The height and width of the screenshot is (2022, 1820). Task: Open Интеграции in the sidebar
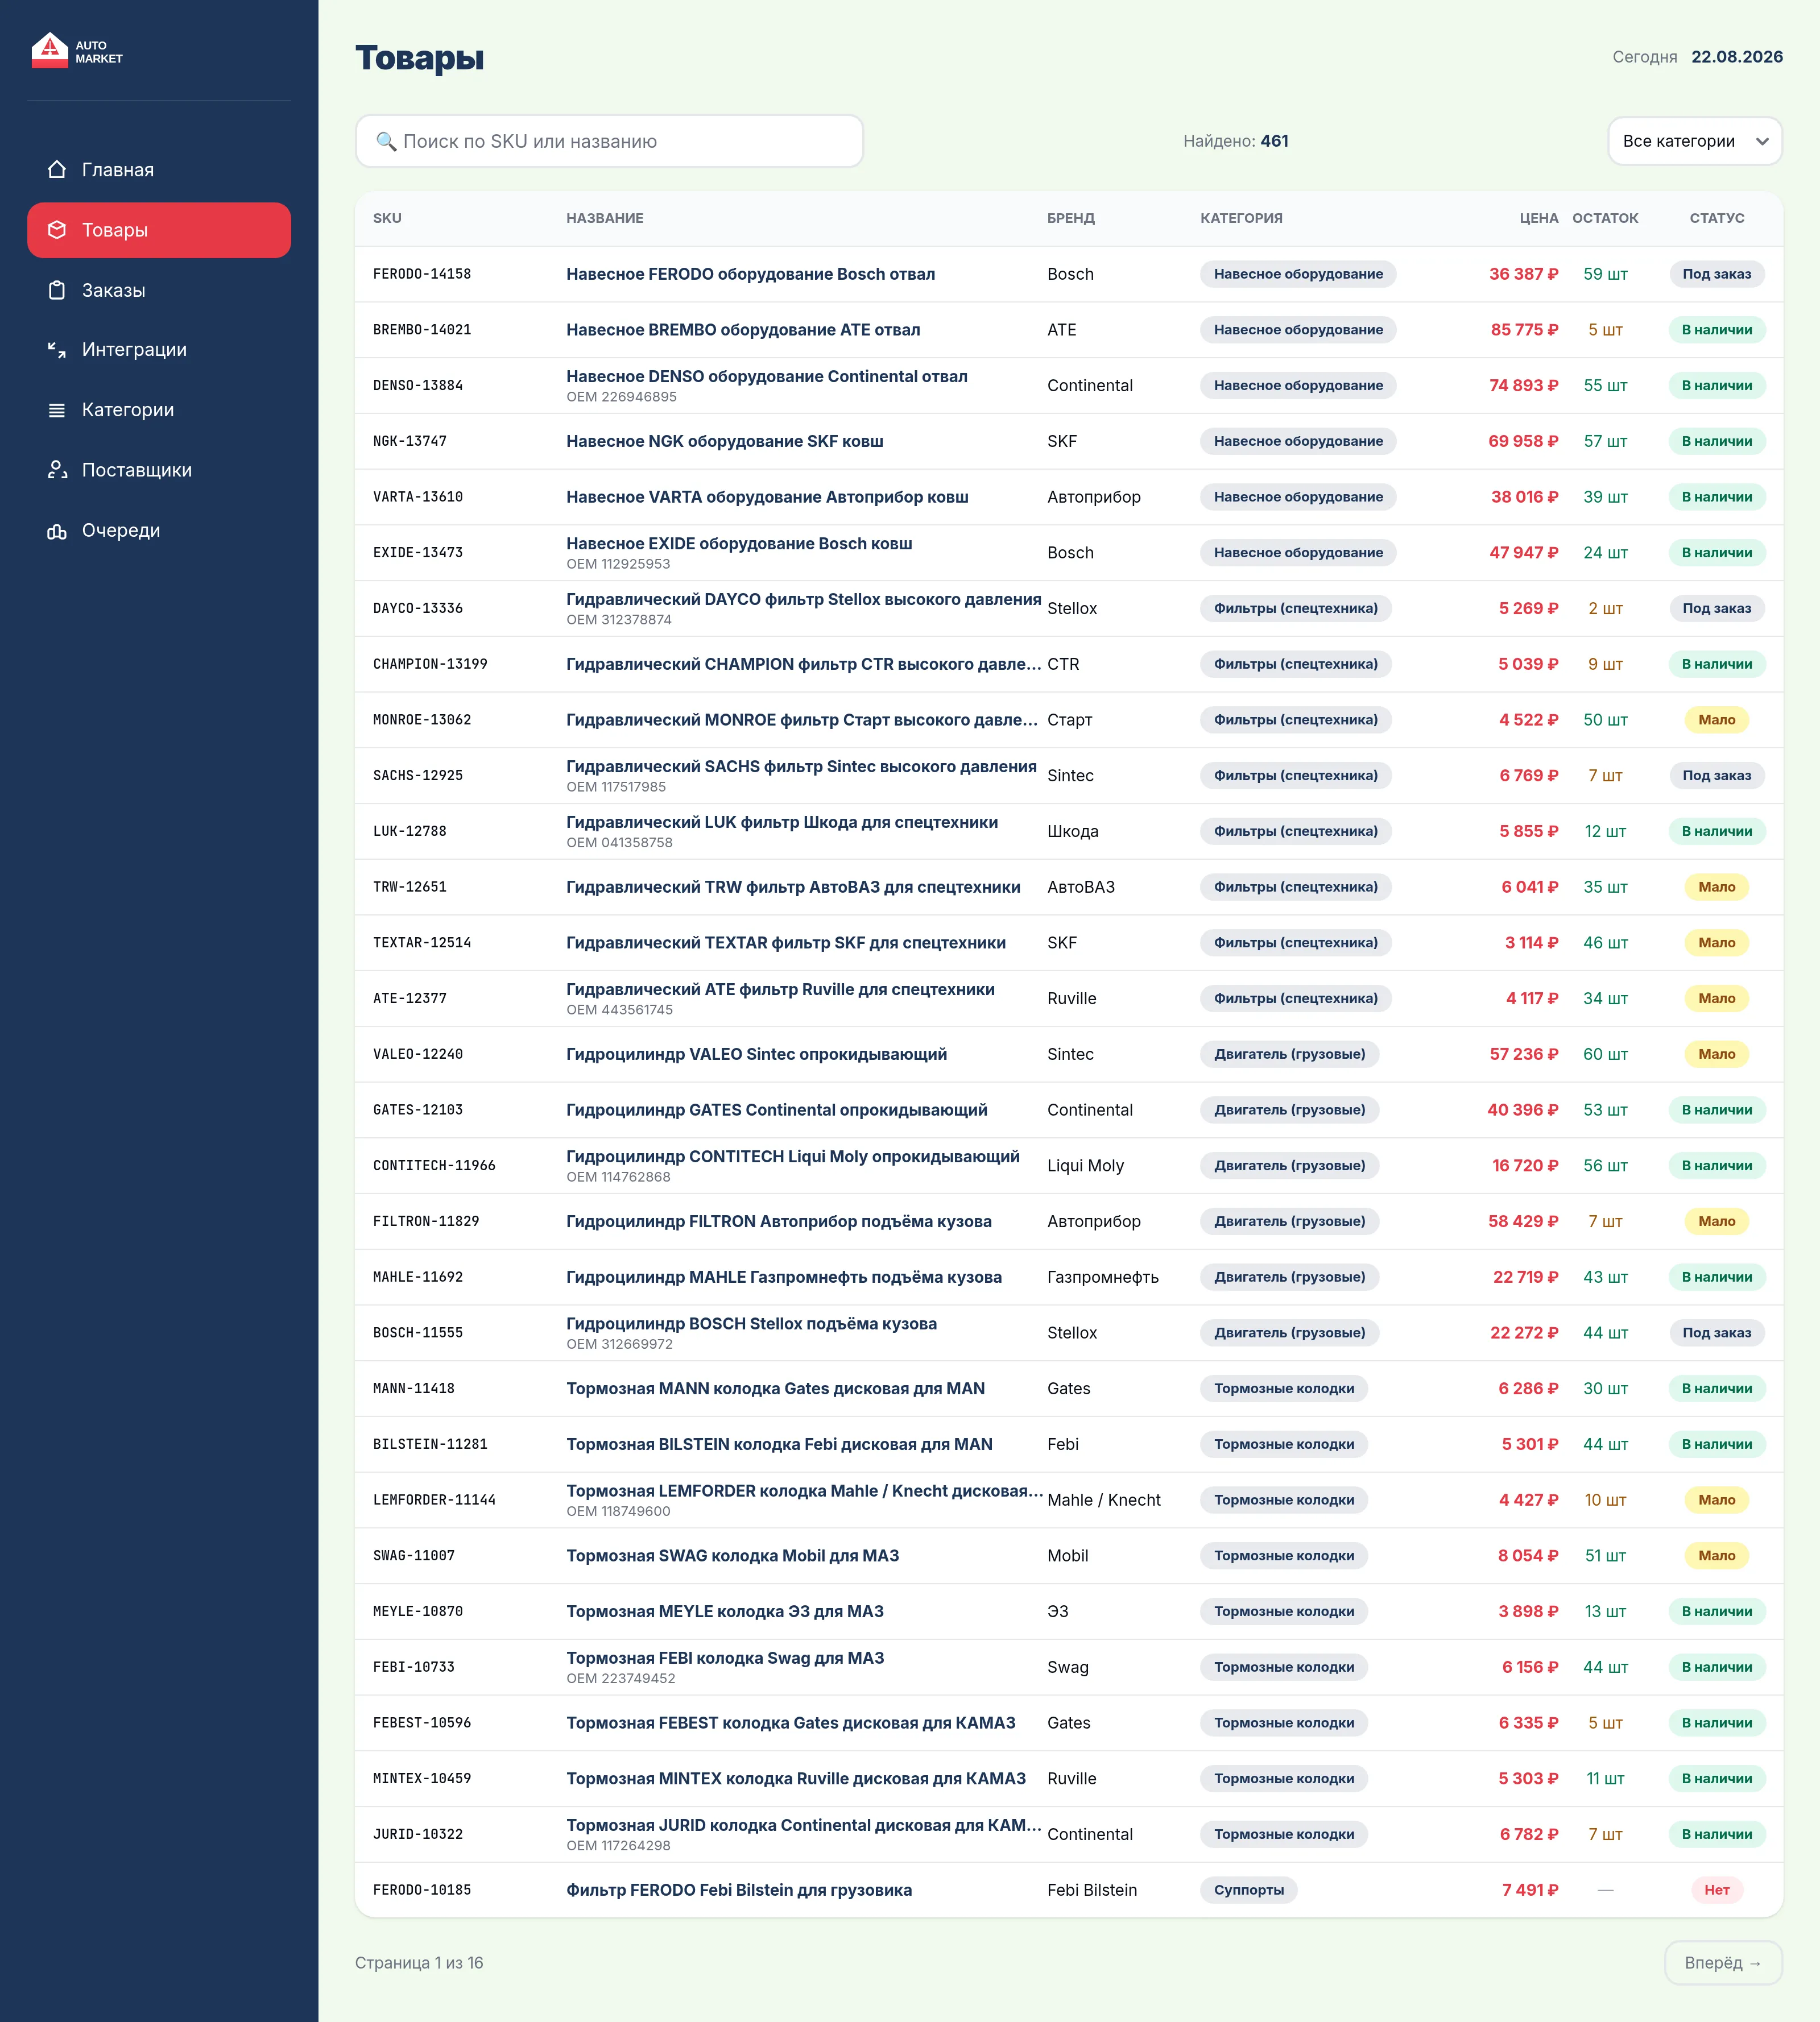pyautogui.click(x=159, y=350)
